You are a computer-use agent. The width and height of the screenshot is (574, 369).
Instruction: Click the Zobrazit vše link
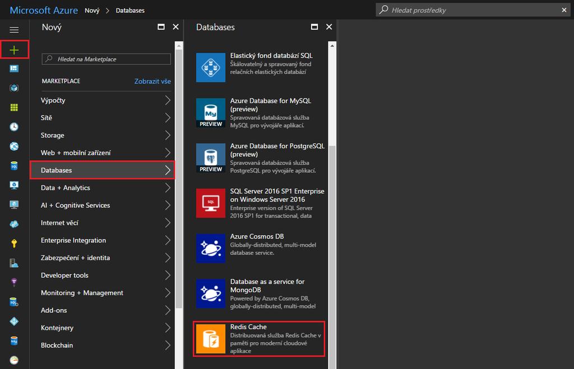(x=152, y=81)
